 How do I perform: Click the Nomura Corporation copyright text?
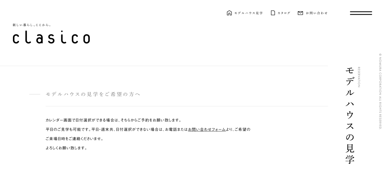pyautogui.click(x=380, y=91)
